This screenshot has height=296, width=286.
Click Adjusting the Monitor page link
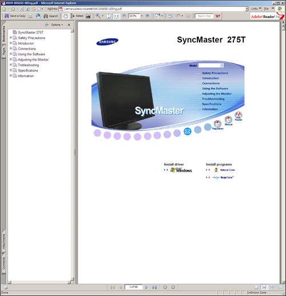217,94
